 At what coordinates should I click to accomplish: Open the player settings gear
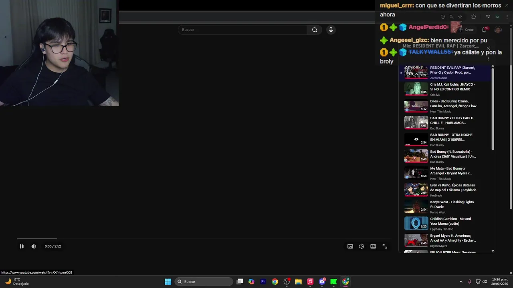pyautogui.click(x=362, y=246)
